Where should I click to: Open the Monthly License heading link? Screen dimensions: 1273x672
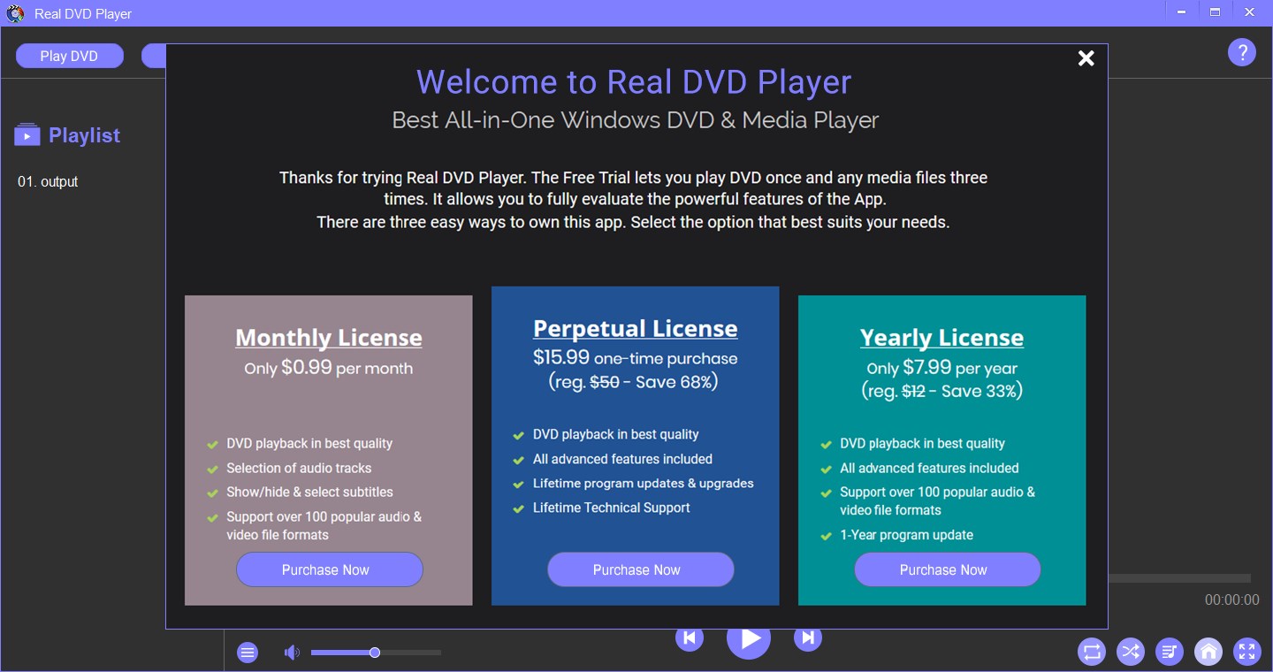pyautogui.click(x=329, y=338)
